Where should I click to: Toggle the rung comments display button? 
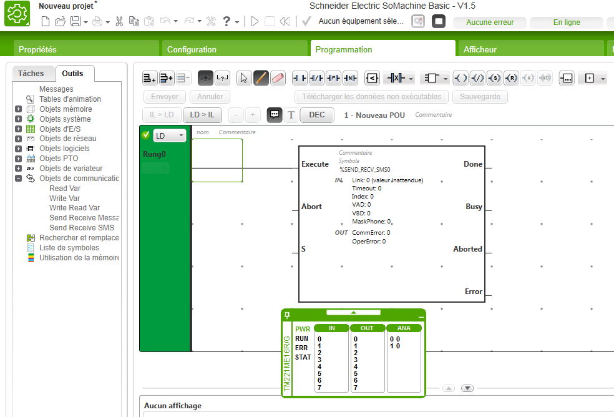pos(274,115)
